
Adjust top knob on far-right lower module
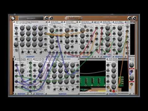tap(132, 65)
